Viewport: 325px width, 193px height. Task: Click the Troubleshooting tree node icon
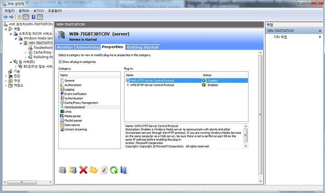(x=31, y=48)
